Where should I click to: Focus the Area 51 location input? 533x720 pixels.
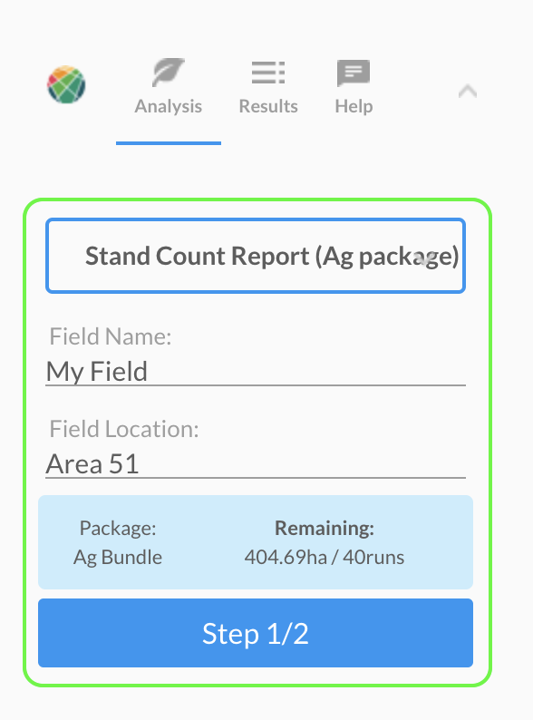[x=256, y=463]
